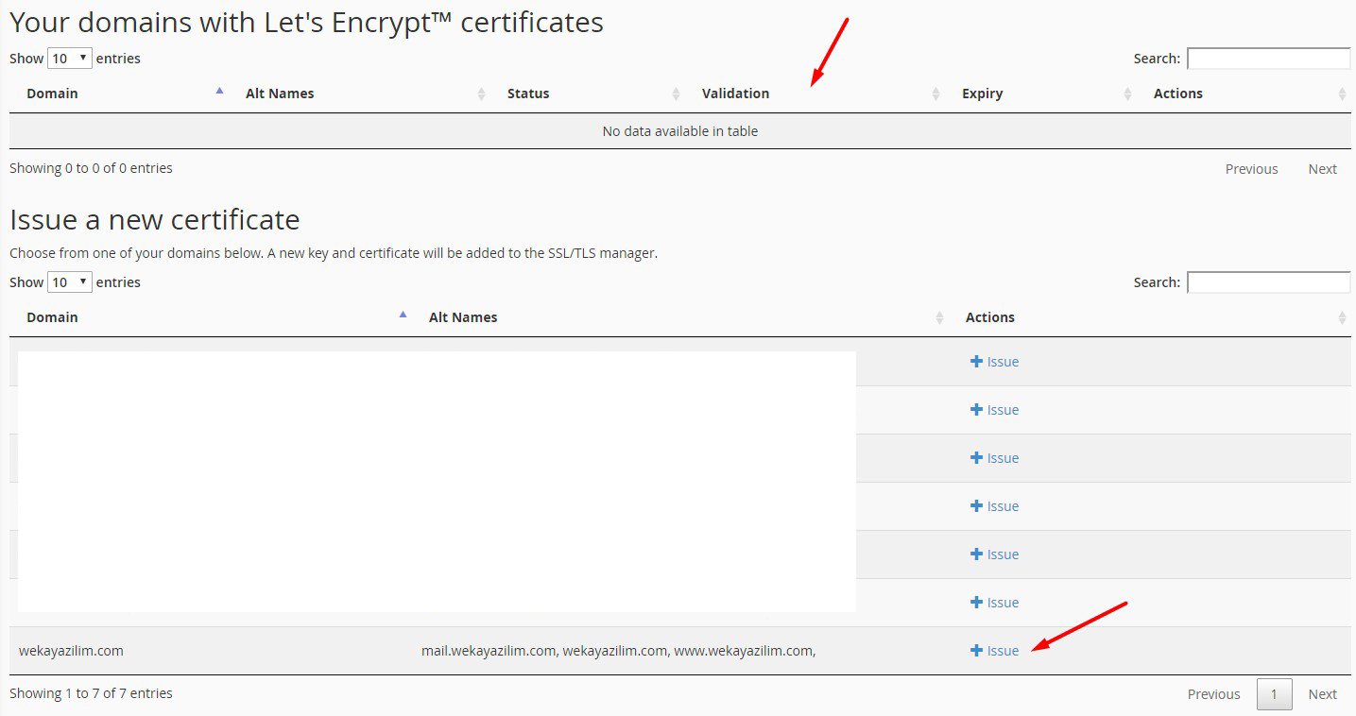Click the Previous pagination link for certificates table

click(1251, 168)
